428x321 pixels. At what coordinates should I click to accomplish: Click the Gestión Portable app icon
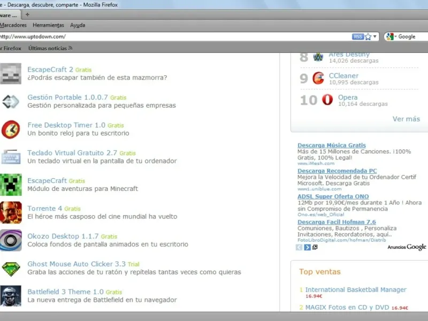(x=11, y=102)
